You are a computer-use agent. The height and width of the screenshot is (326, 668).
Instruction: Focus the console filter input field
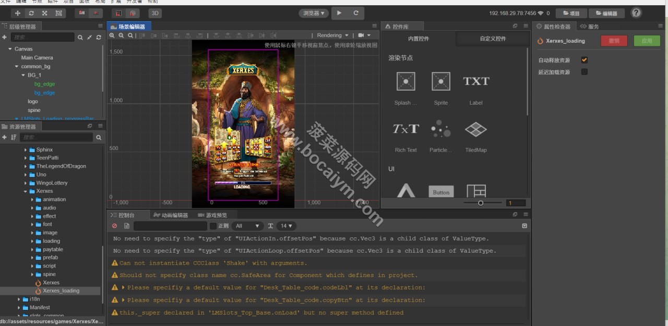171,226
